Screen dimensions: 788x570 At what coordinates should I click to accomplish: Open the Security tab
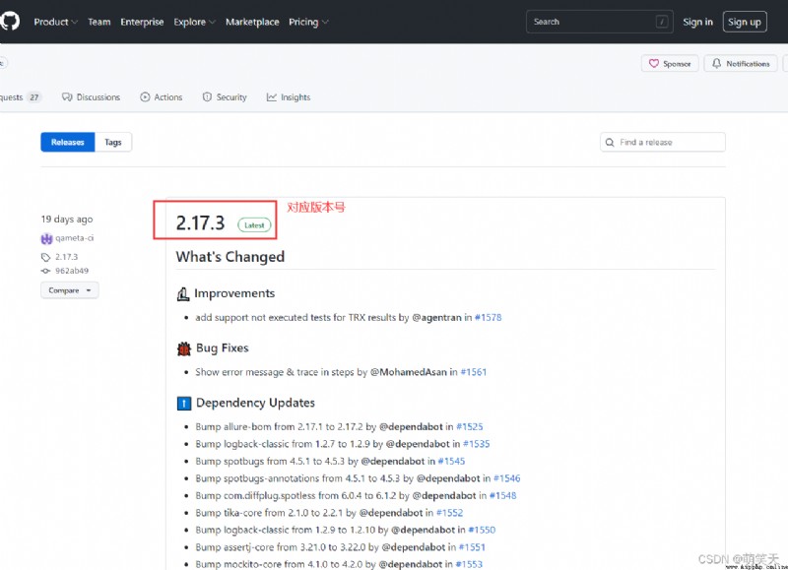pos(225,97)
